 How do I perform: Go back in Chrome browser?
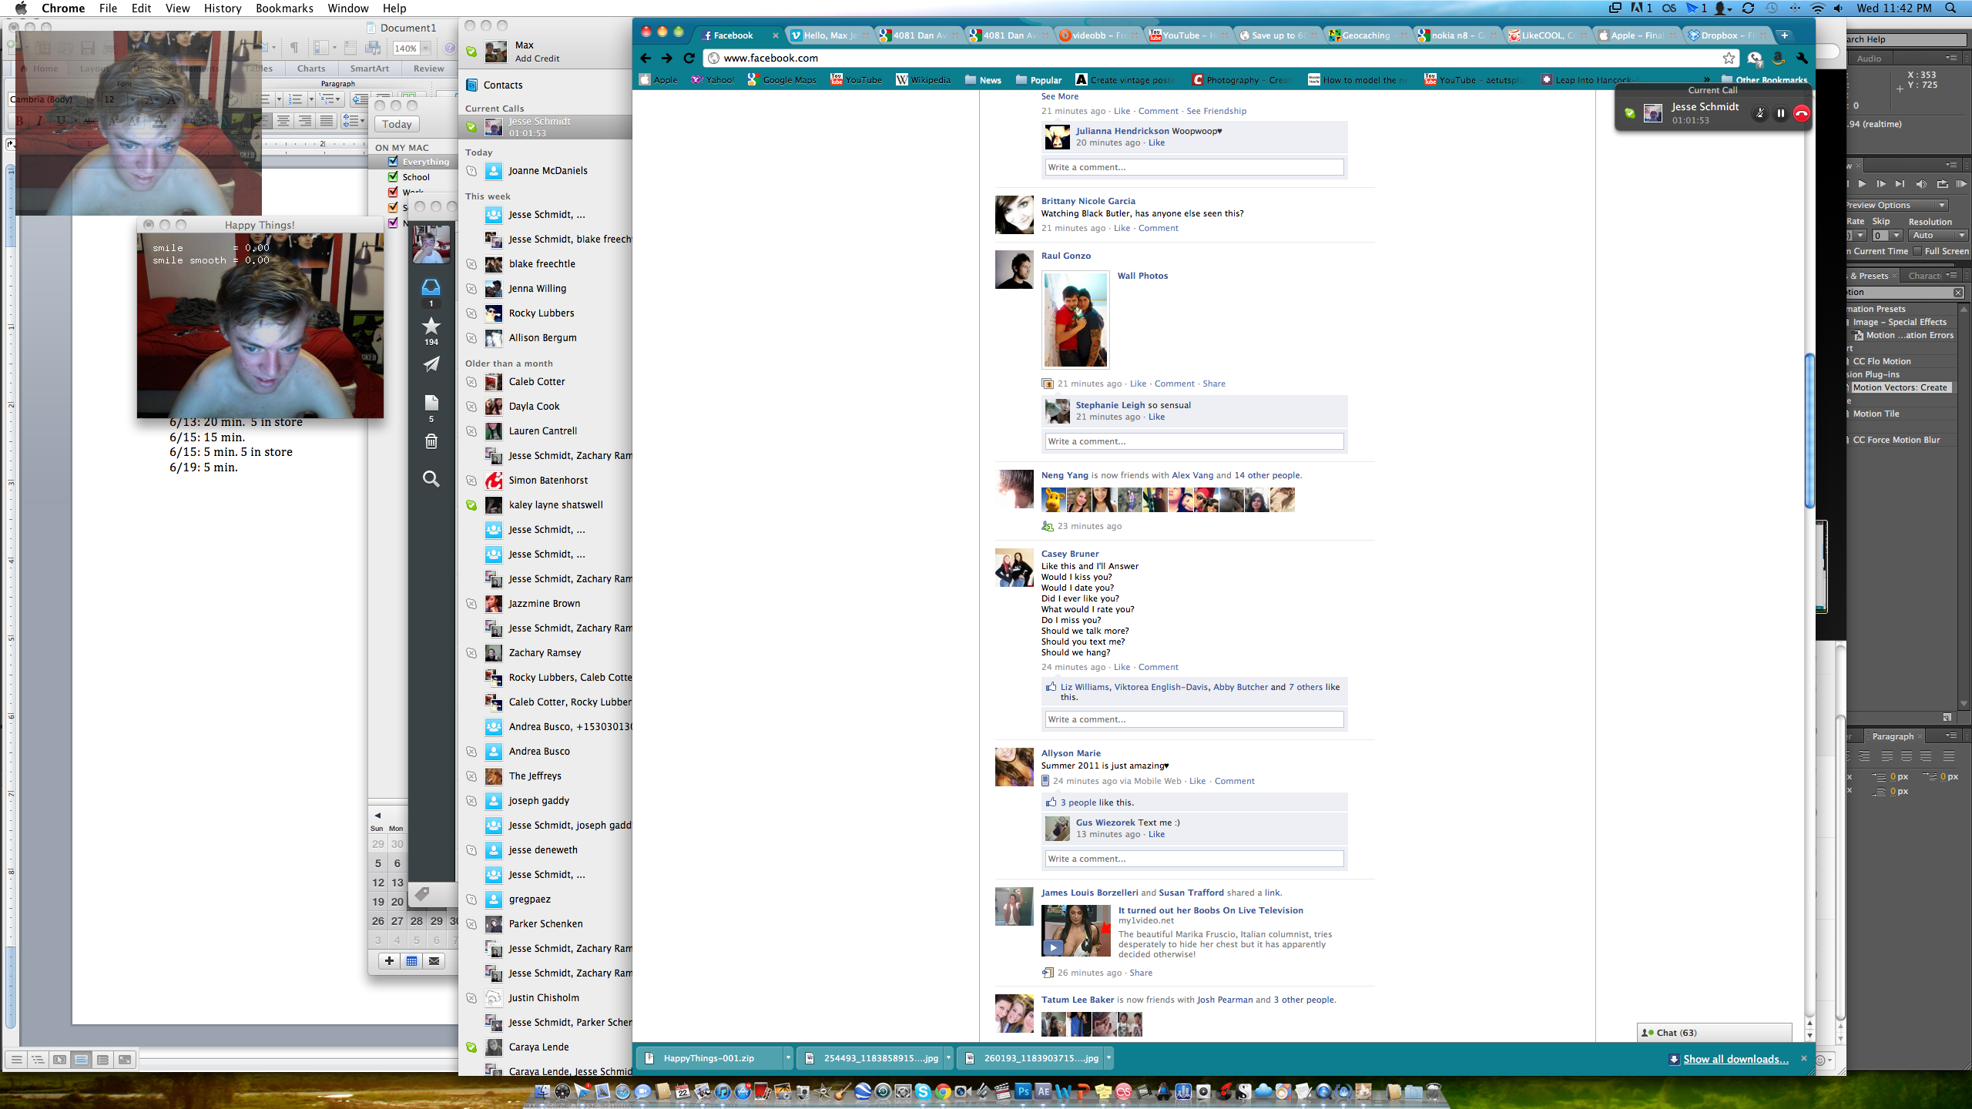pos(646,58)
